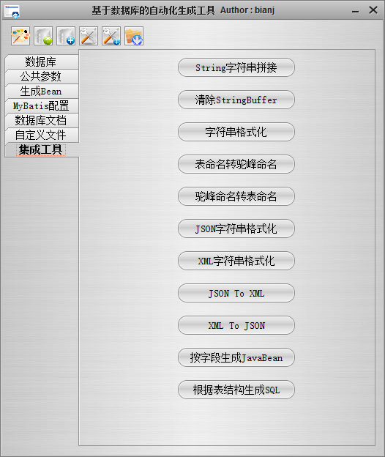
Task: Click the 清除StringBuffer button
Action: pos(236,100)
